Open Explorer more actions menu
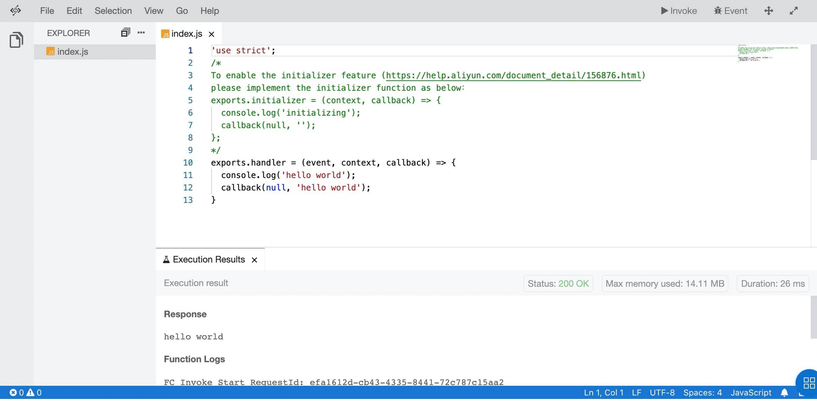 coord(141,32)
